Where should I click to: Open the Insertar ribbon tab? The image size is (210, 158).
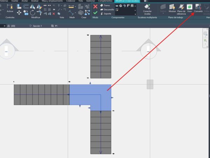15,1
